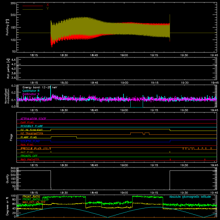Click the orange MAX_DET_VS_TOT legend entry
The image size is (220, 220).
pos(34,202)
